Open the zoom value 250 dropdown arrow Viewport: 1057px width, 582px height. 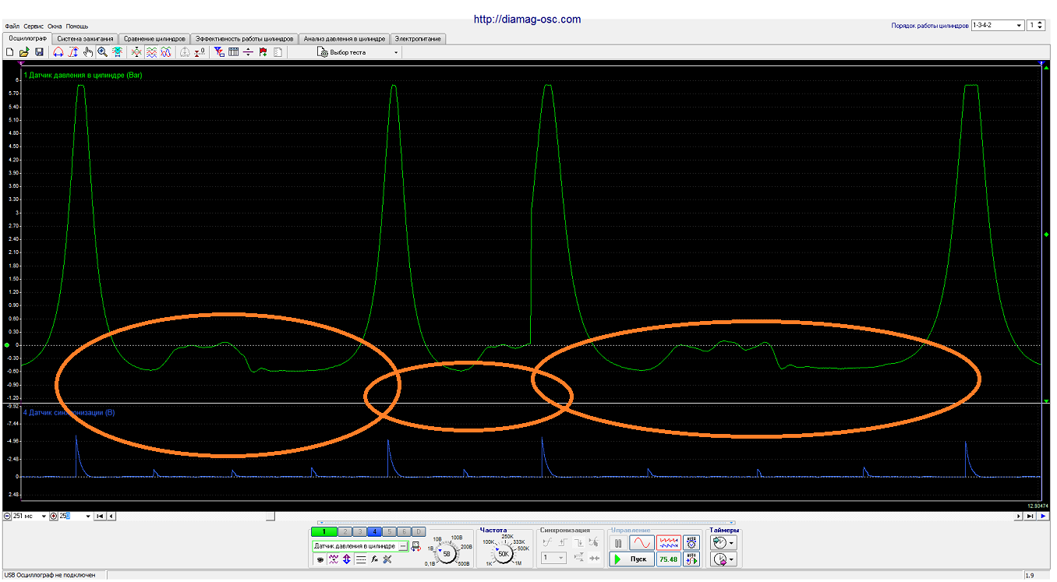88,516
